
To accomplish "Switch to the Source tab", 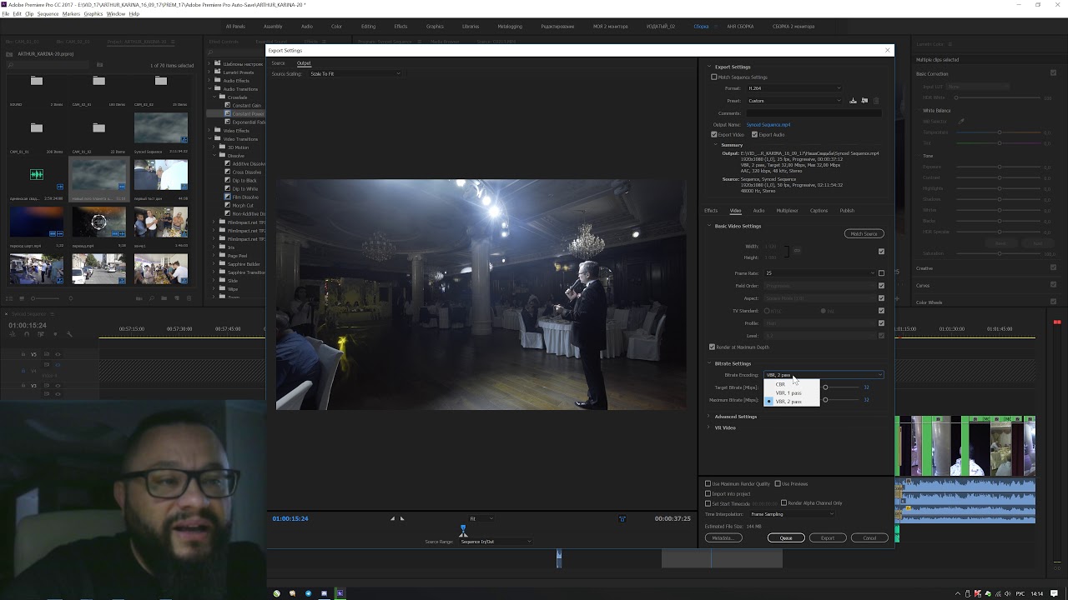I will point(278,63).
